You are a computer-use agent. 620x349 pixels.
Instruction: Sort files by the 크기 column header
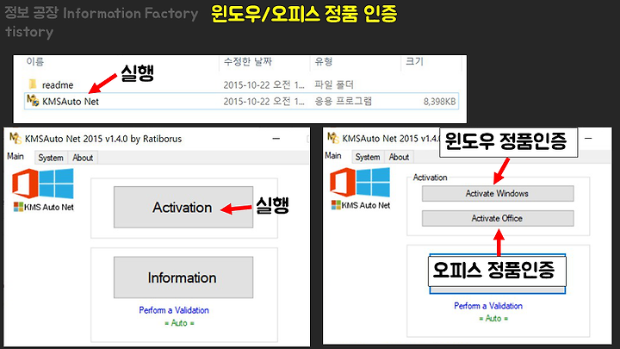(414, 62)
